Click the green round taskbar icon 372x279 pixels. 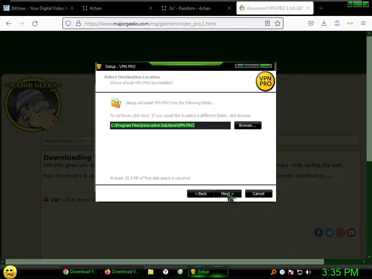coord(180,272)
